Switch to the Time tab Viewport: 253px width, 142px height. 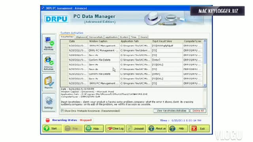[x=134, y=37]
